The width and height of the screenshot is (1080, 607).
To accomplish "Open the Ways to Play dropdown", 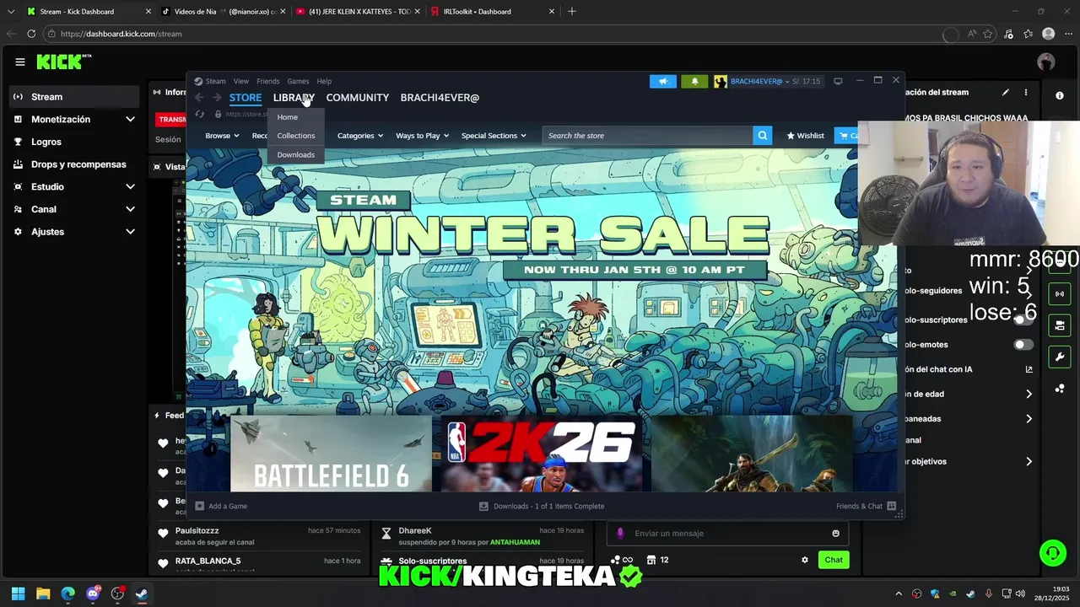I will click(422, 136).
